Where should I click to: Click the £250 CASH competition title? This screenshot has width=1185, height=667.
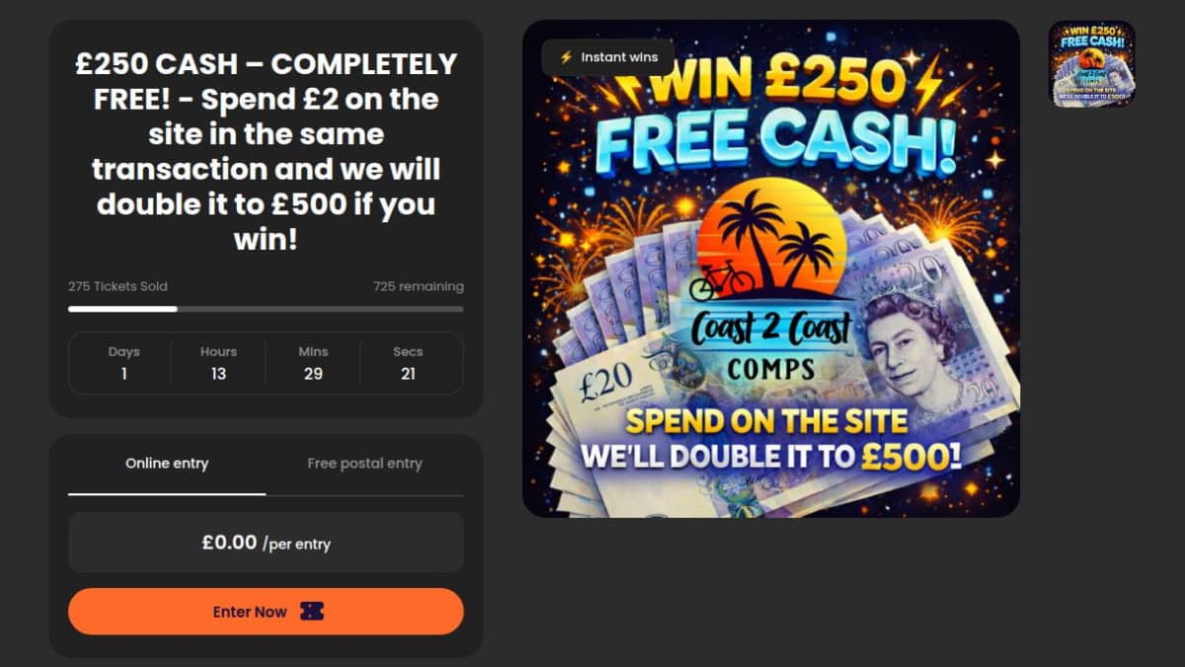[266, 151]
